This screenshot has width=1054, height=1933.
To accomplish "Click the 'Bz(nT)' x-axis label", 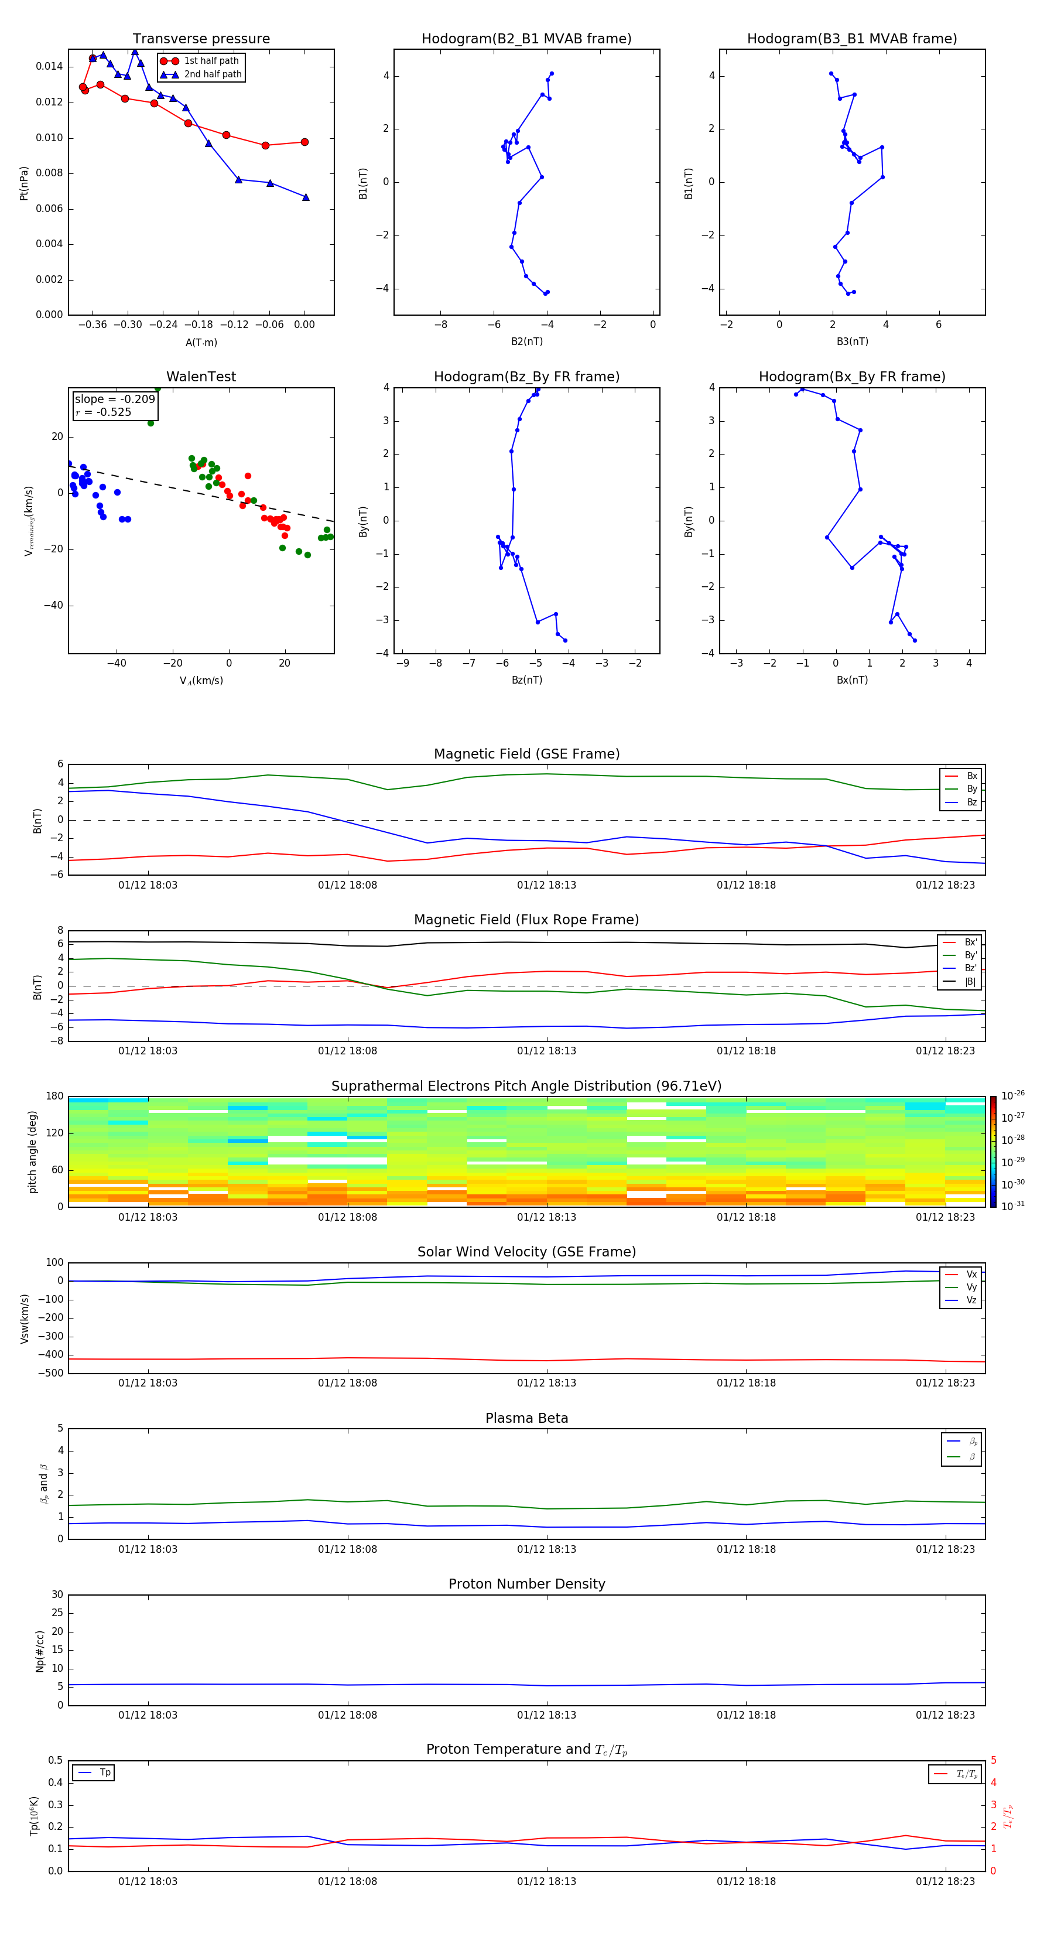I will (x=526, y=680).
